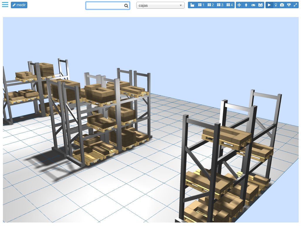Focus the search input field

coord(105,6)
